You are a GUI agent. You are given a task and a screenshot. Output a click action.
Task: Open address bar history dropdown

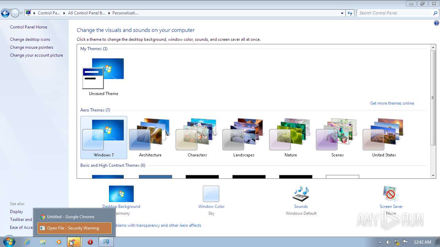click(x=342, y=13)
